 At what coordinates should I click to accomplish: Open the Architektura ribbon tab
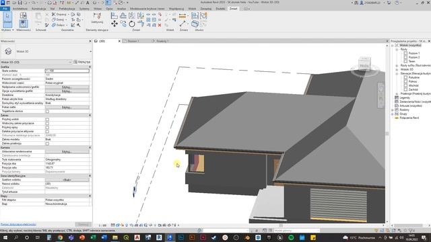click(20, 9)
